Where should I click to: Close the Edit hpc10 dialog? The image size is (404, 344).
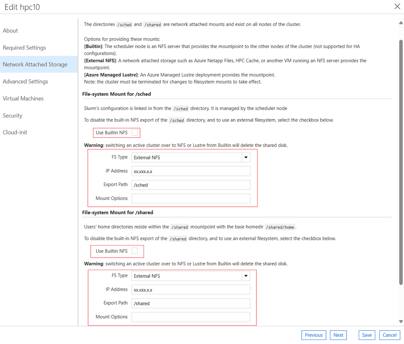tap(397, 6)
